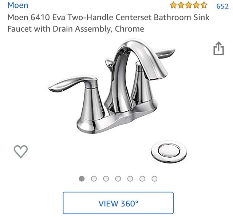Show the sixth image carousel dot

142,179
